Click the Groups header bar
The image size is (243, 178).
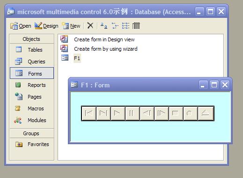coord(32,133)
